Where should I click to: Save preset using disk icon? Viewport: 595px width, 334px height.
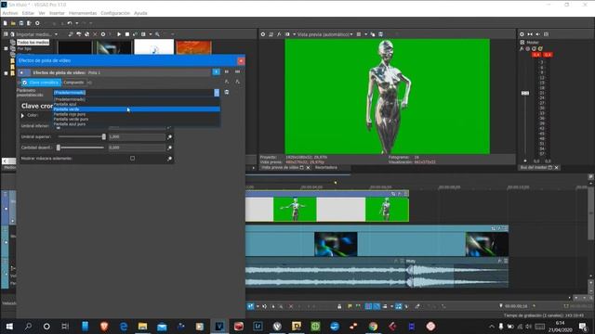(227, 92)
